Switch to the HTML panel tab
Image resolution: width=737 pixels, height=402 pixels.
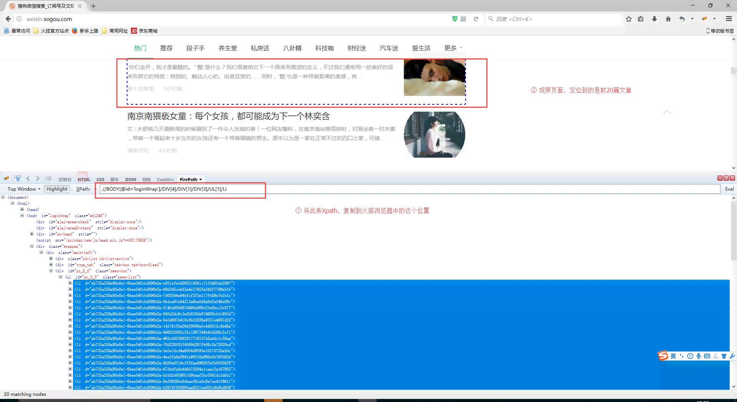click(x=84, y=180)
